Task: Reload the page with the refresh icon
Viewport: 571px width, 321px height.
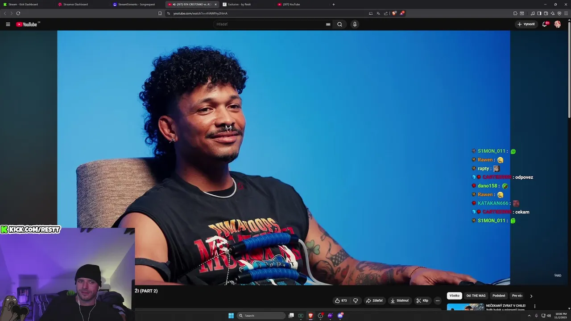Action: pos(18,13)
